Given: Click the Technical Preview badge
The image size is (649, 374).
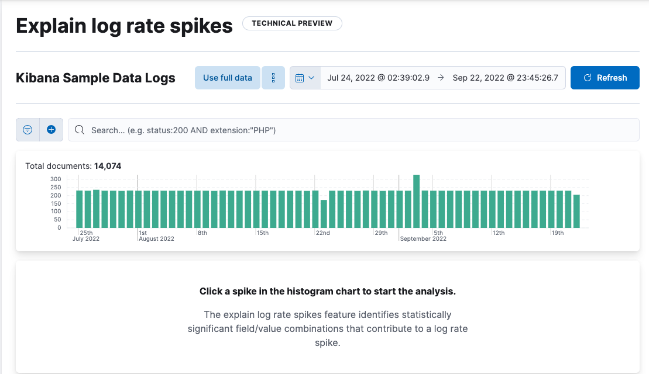Looking at the screenshot, I should point(292,23).
